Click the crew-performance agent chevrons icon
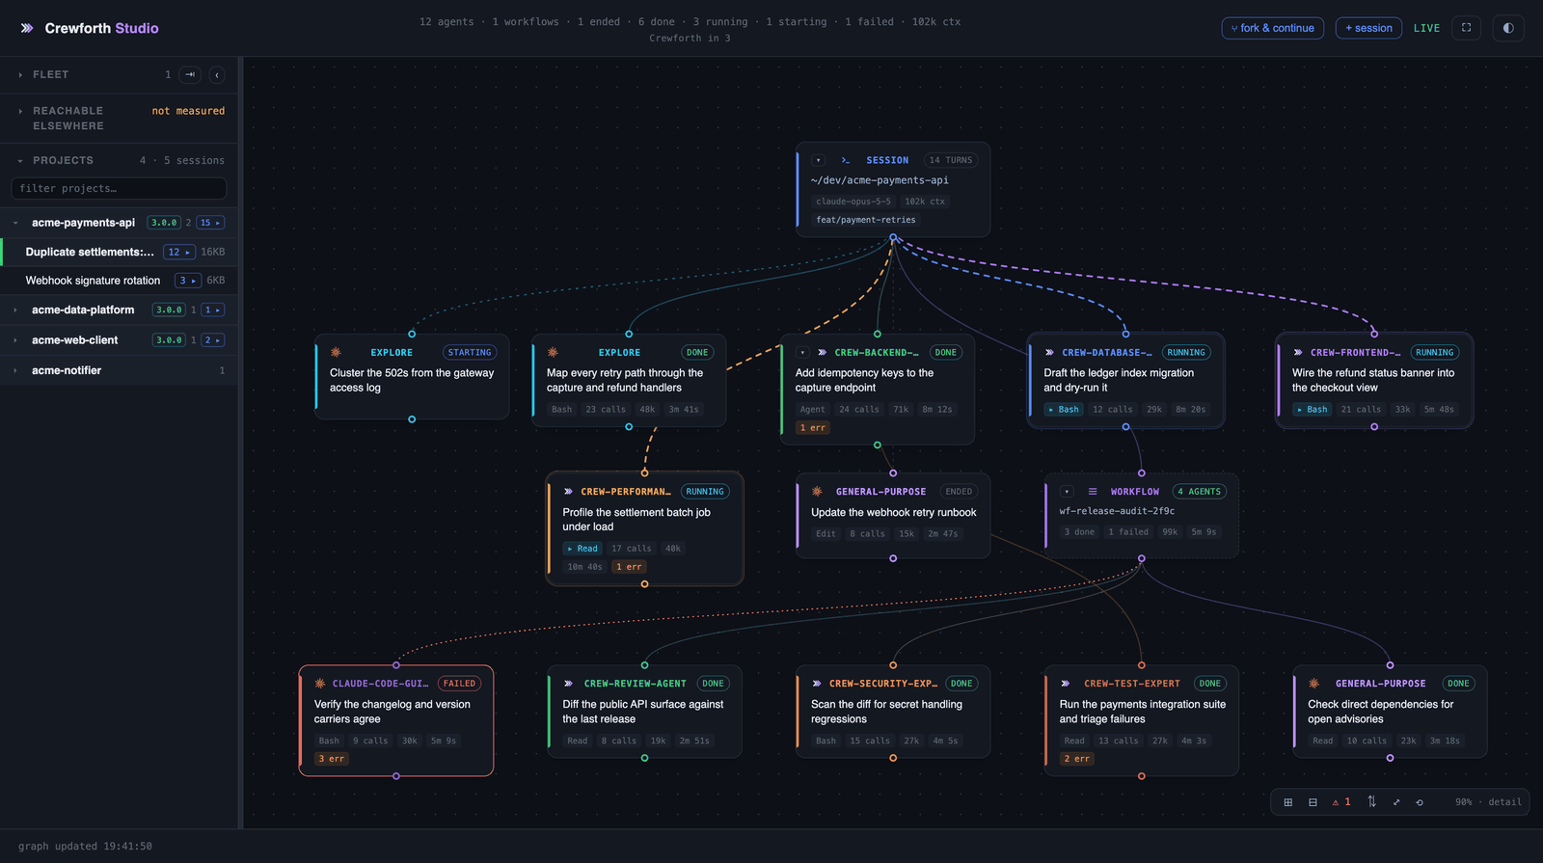This screenshot has width=1543, height=863. [x=568, y=492]
